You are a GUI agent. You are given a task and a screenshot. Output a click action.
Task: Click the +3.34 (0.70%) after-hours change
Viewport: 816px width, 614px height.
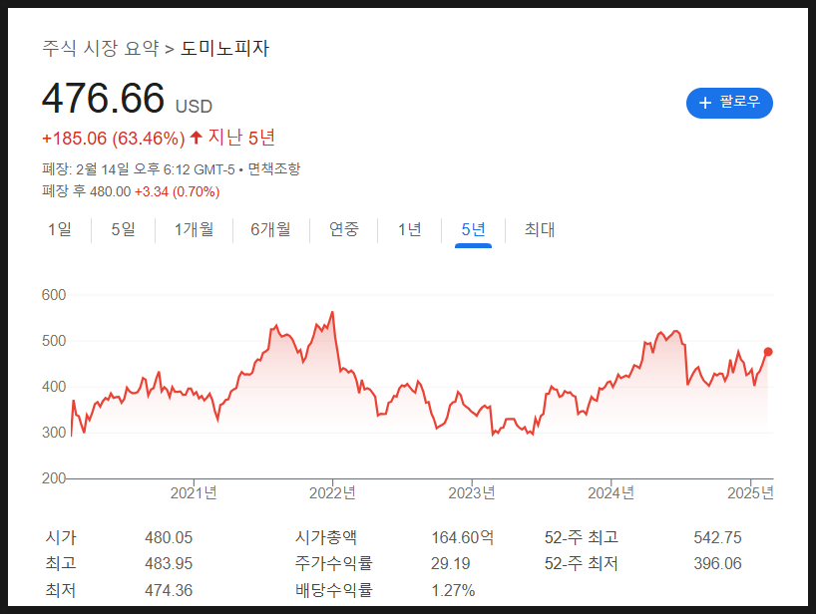pos(177,191)
